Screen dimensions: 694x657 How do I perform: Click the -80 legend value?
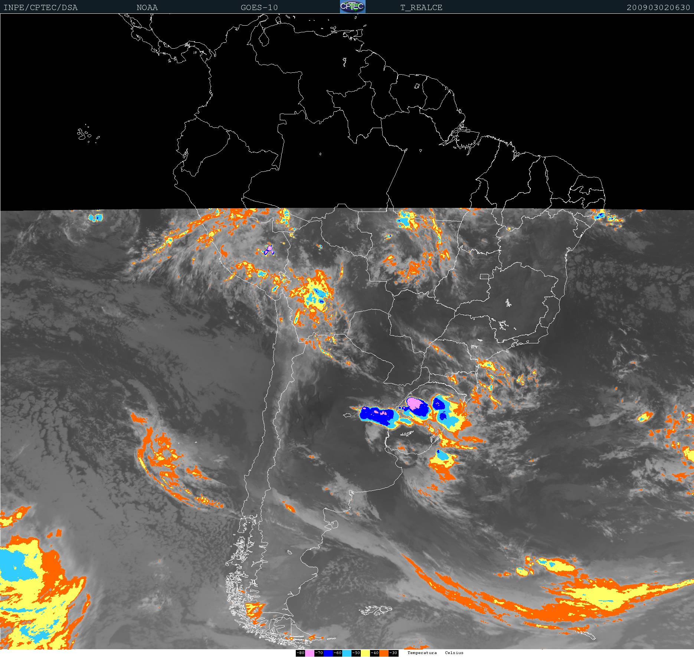pyautogui.click(x=300, y=653)
